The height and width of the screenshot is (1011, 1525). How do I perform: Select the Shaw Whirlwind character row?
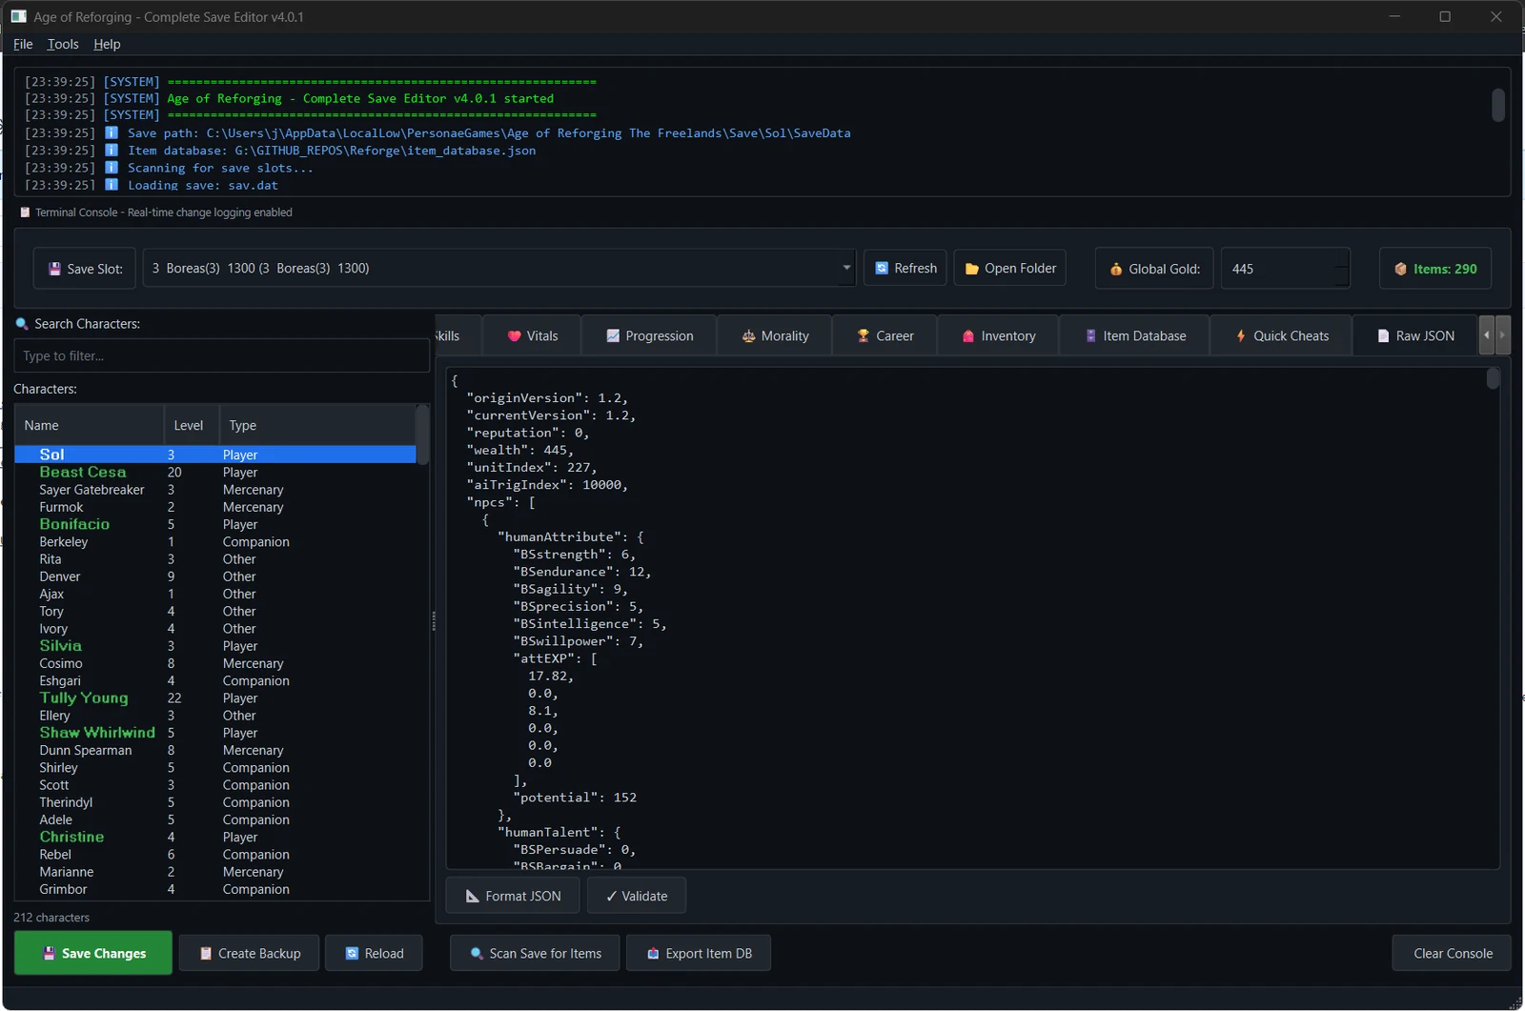[215, 733]
